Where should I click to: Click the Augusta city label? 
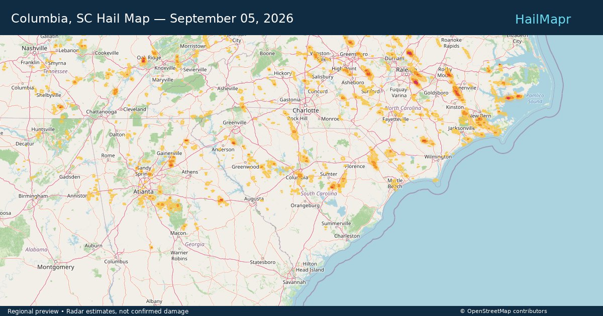click(x=254, y=199)
